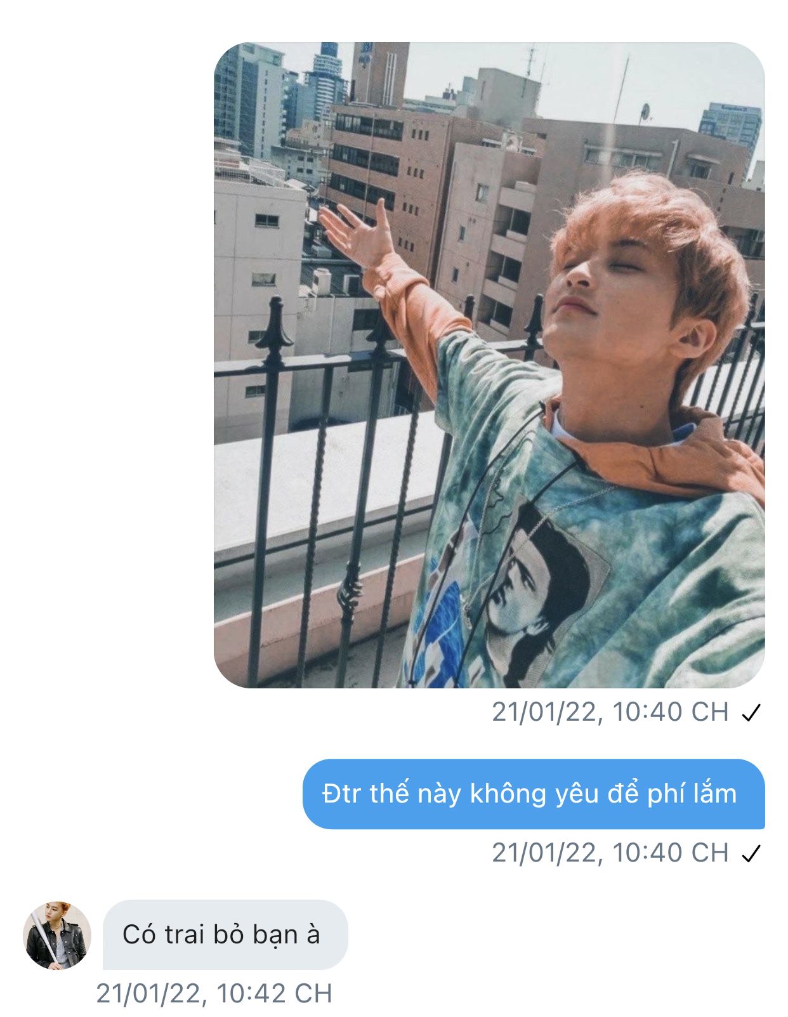Select the grey "Có trai bỏ bạn à" reply
788x1017 pixels.
tap(225, 935)
